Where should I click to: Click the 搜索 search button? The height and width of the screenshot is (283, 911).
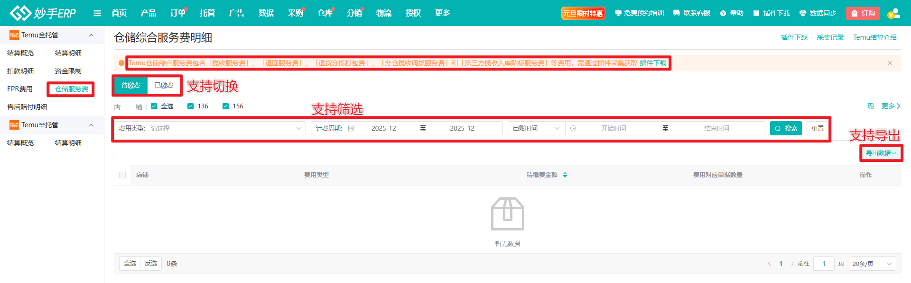point(786,128)
